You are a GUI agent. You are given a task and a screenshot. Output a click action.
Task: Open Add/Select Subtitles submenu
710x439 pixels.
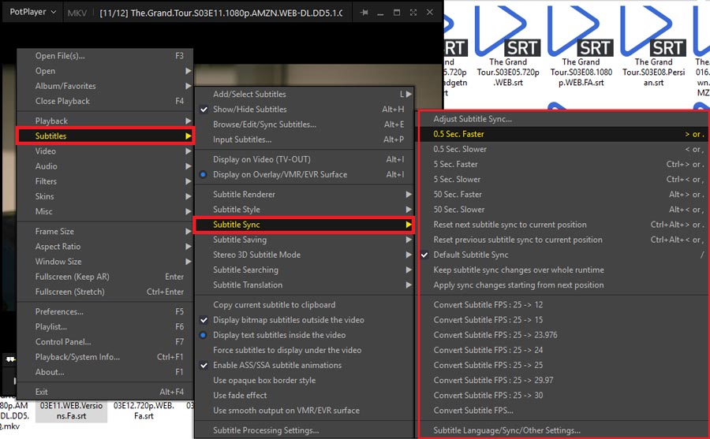pyautogui.click(x=305, y=94)
